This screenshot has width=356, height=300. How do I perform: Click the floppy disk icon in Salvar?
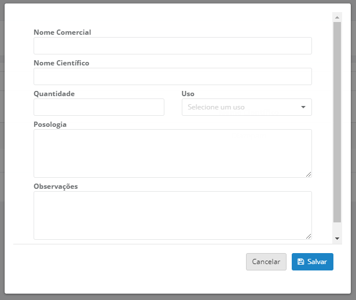(x=300, y=262)
